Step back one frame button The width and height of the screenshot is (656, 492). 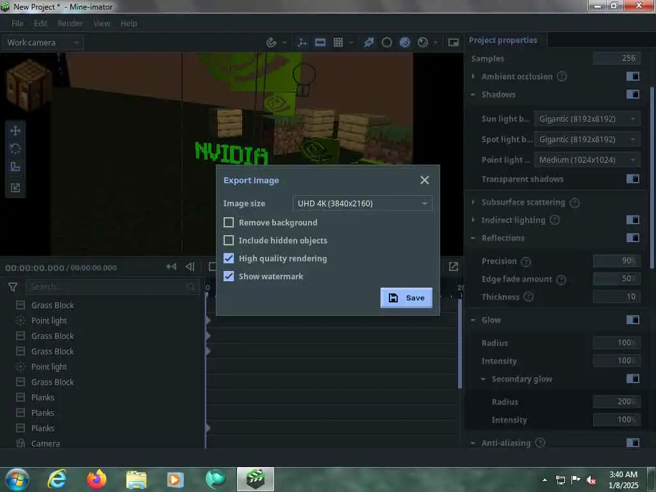[190, 267]
